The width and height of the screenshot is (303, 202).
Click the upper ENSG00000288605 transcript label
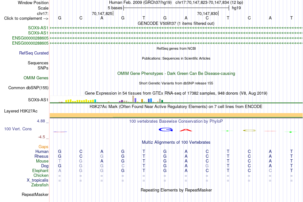click(x=30, y=38)
